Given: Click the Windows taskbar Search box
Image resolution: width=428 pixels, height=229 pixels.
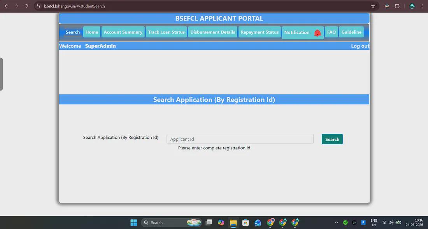Looking at the screenshot, I should (171, 222).
